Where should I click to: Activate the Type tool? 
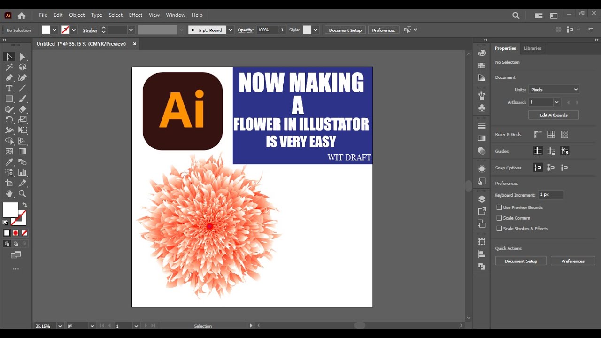coord(9,88)
